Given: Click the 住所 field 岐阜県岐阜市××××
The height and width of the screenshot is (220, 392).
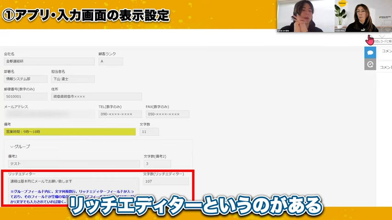Looking at the screenshot, I should point(96,96).
